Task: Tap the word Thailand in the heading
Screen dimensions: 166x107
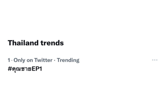Action: tap(23, 43)
